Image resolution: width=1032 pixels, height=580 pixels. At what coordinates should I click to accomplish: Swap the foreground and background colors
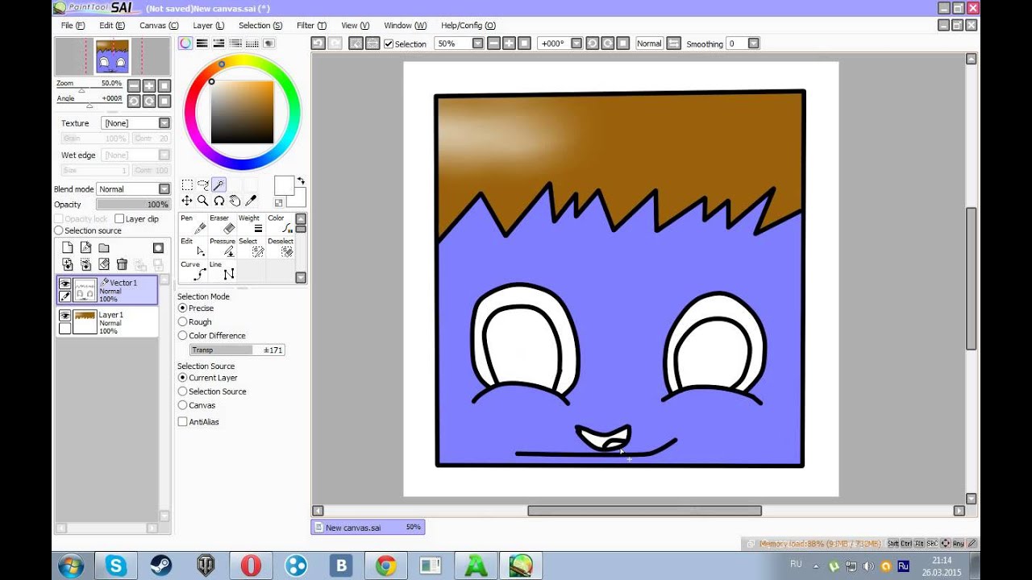tap(301, 181)
